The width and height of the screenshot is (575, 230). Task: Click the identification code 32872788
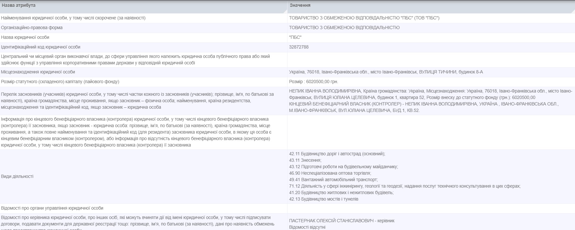(299, 47)
